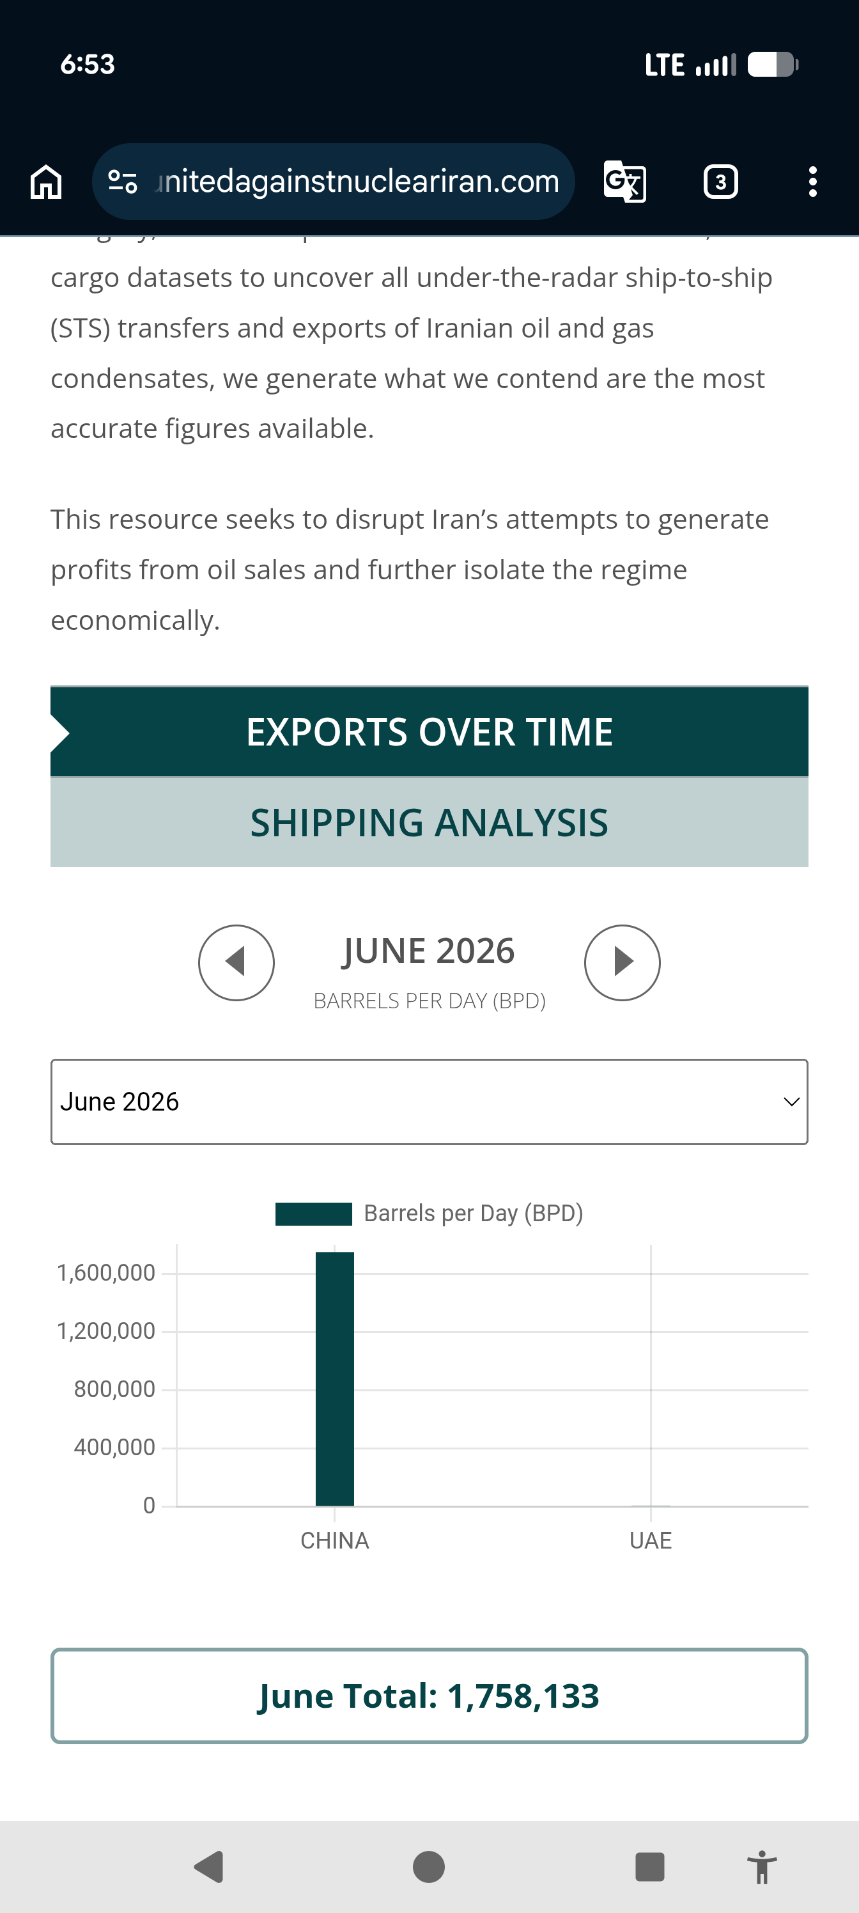Image resolution: width=859 pixels, height=1913 pixels.
Task: Tap Android recent apps square button
Action: pyautogui.click(x=649, y=1866)
